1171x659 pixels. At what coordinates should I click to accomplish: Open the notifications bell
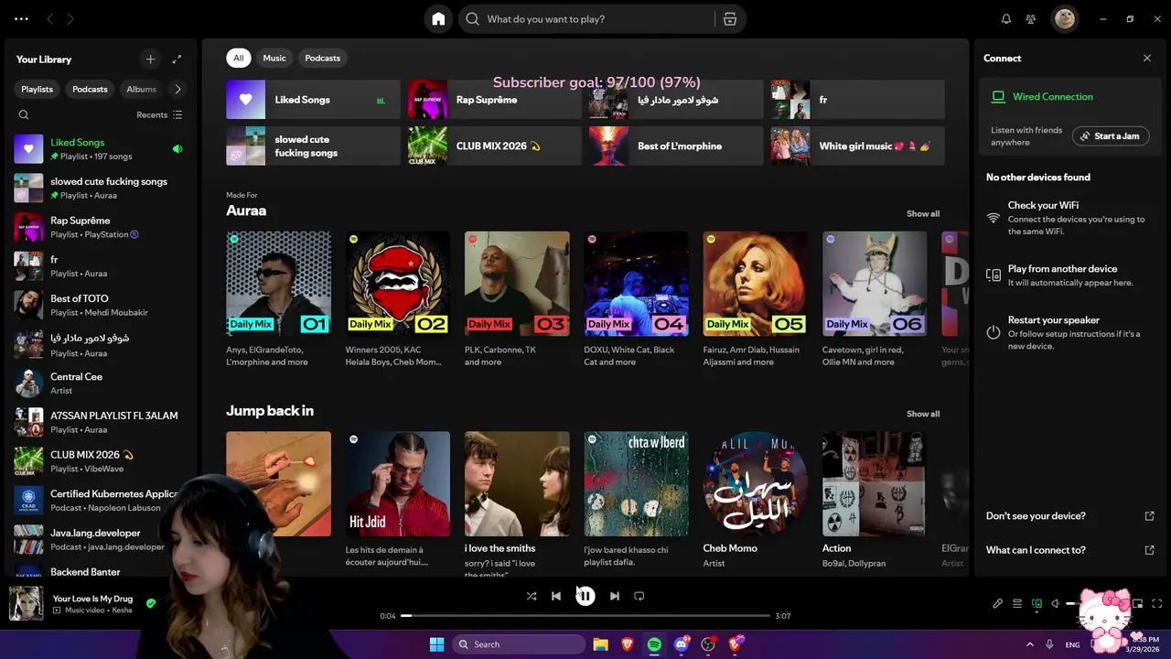pos(1006,18)
